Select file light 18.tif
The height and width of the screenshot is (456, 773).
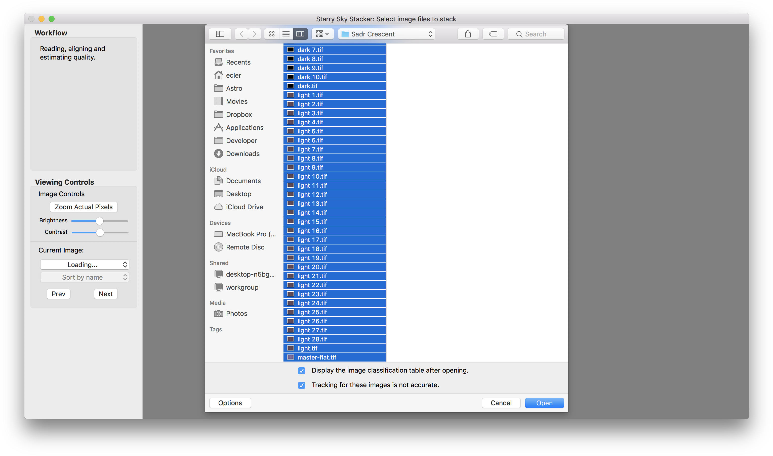tap(335, 249)
